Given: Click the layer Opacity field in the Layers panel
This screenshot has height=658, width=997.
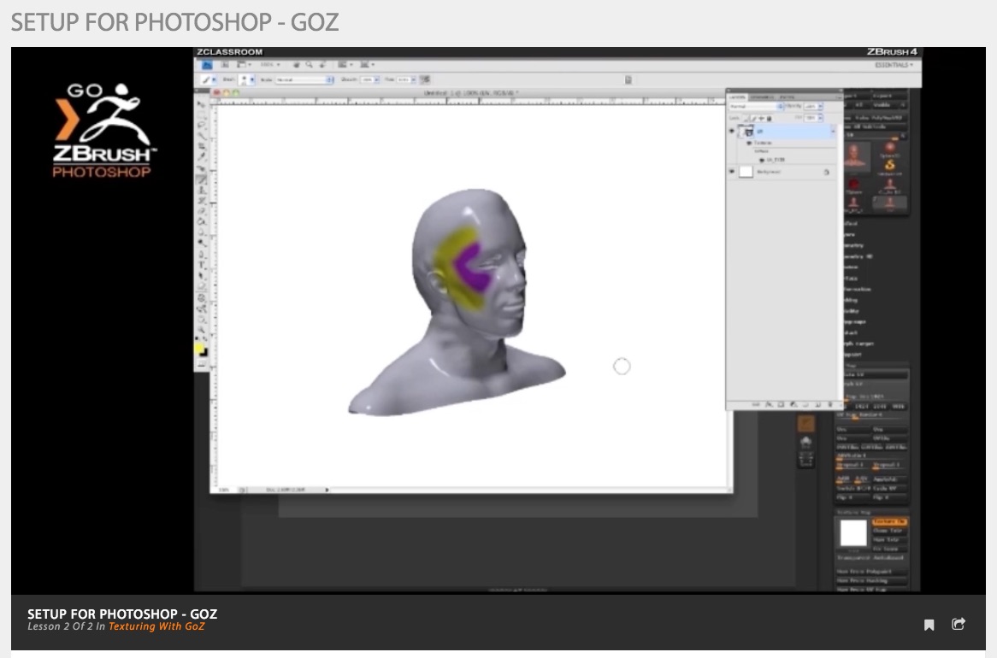Looking at the screenshot, I should pos(813,106).
